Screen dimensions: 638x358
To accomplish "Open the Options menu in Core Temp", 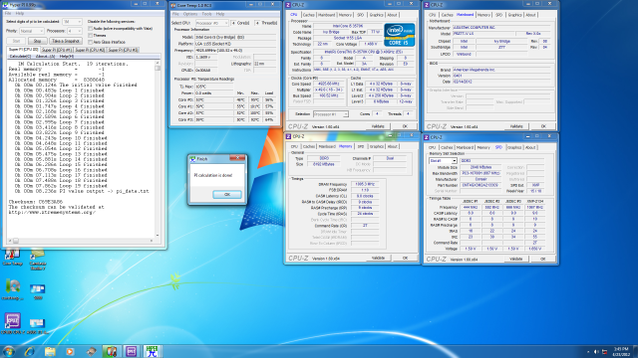I will point(190,14).
